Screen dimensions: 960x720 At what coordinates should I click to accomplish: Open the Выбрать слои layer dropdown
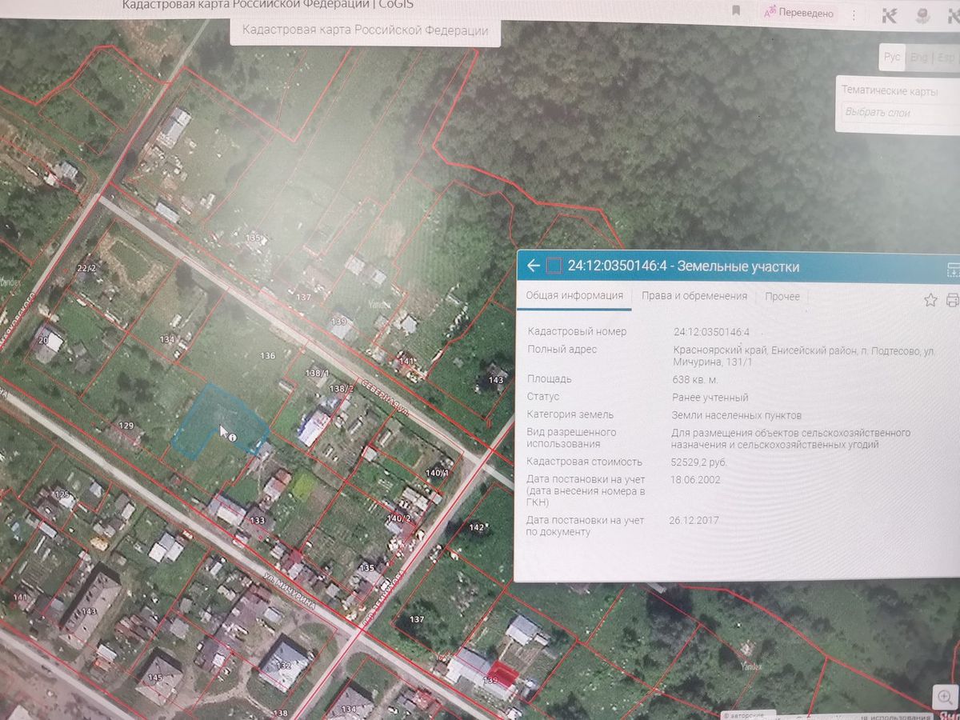pos(900,114)
